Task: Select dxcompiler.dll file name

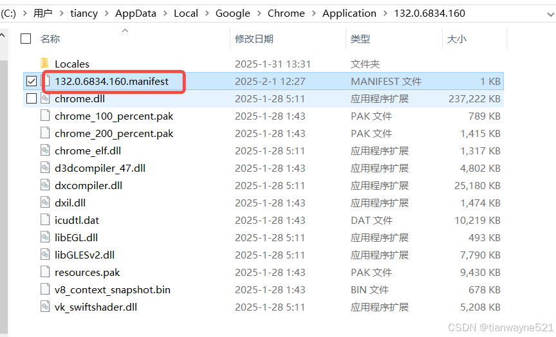Action: click(89, 185)
